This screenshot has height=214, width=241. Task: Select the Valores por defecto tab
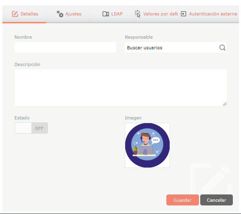pyautogui.click(x=156, y=14)
